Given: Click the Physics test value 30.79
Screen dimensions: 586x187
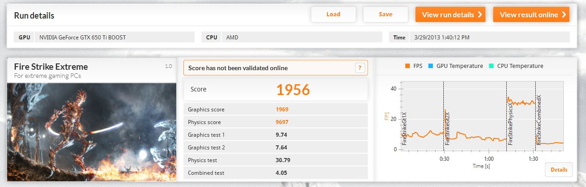Looking at the screenshot, I should [283, 160].
